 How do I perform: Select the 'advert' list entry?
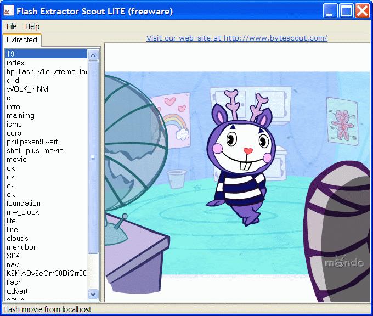46,291
